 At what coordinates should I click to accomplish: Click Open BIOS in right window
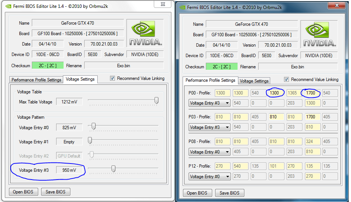pyautogui.click(x=197, y=193)
